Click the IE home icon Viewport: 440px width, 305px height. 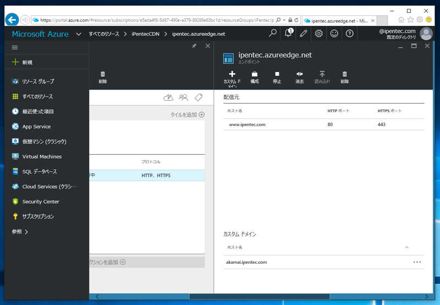[402, 20]
